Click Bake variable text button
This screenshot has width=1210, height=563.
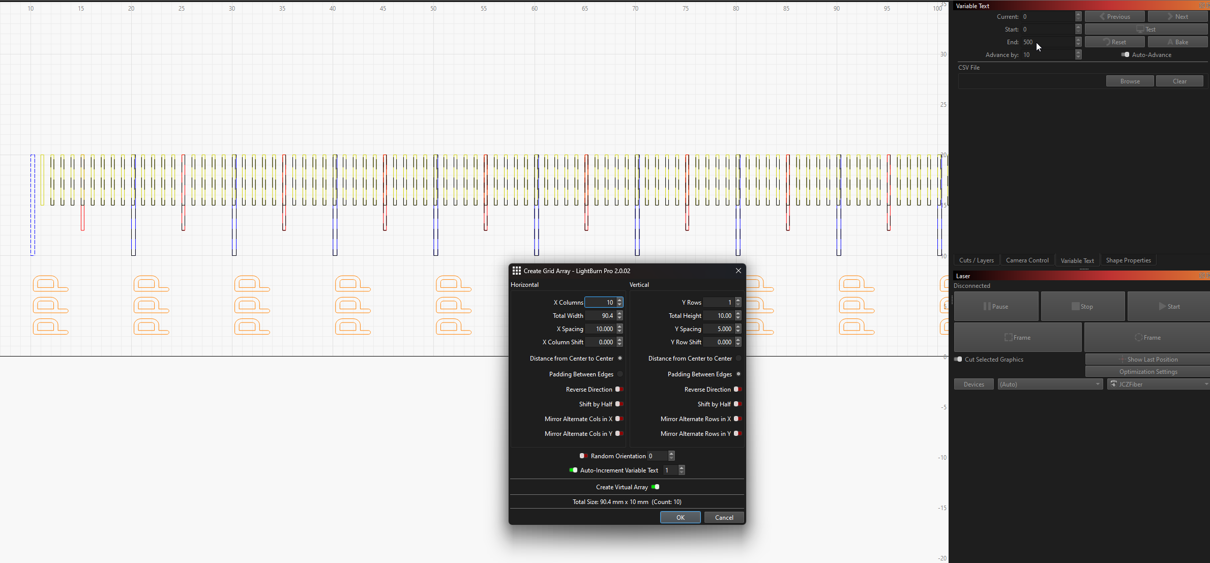[1177, 42]
